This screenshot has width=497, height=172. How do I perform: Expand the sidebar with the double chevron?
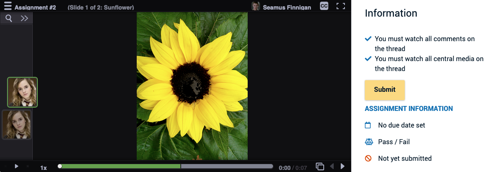coord(25,18)
